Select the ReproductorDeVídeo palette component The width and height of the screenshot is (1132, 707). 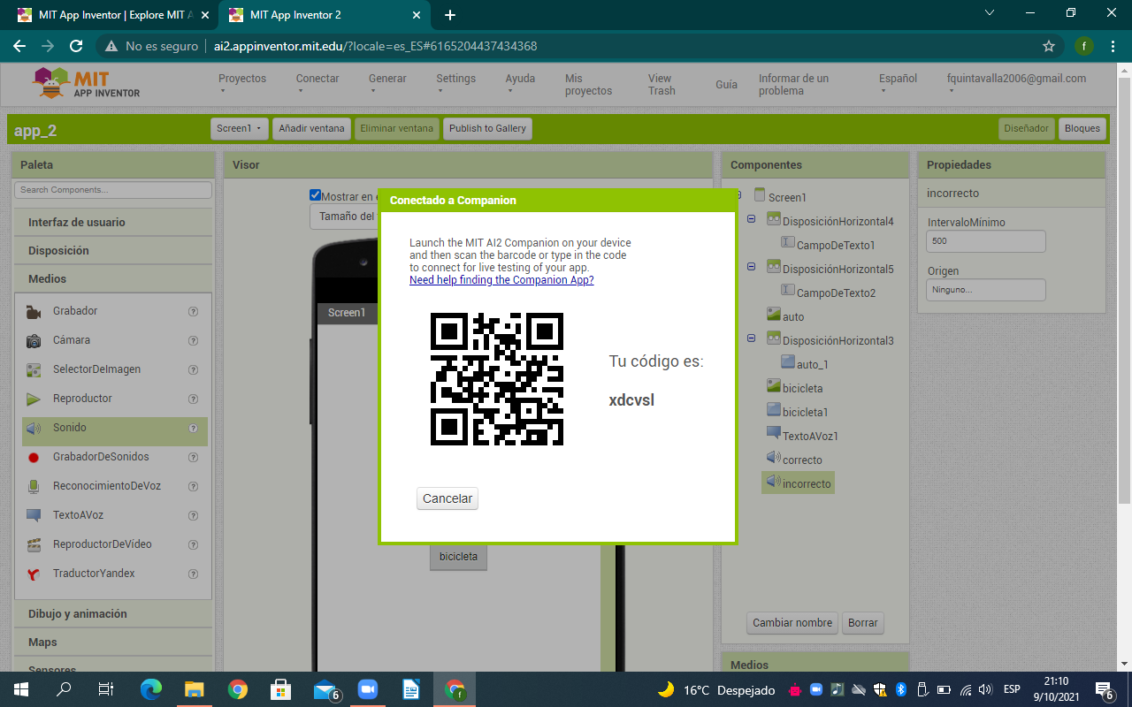[x=102, y=544]
